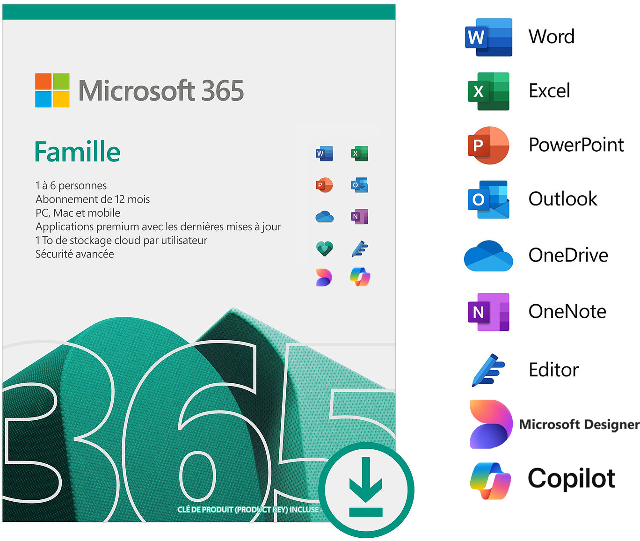640x541 pixels.
Task: Click the small Copilot icon on the product box
Action: [360, 277]
